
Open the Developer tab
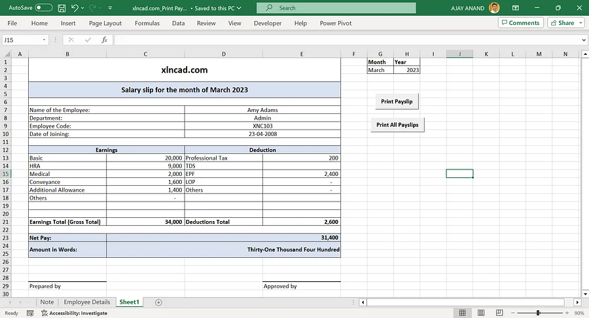(x=268, y=24)
